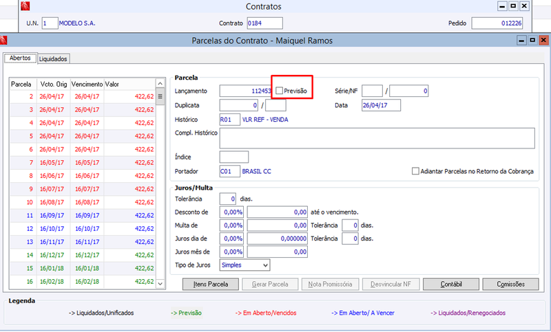
Task: Check Adiantar Parcelas no Retorno da Cobrança
Action: [415, 171]
